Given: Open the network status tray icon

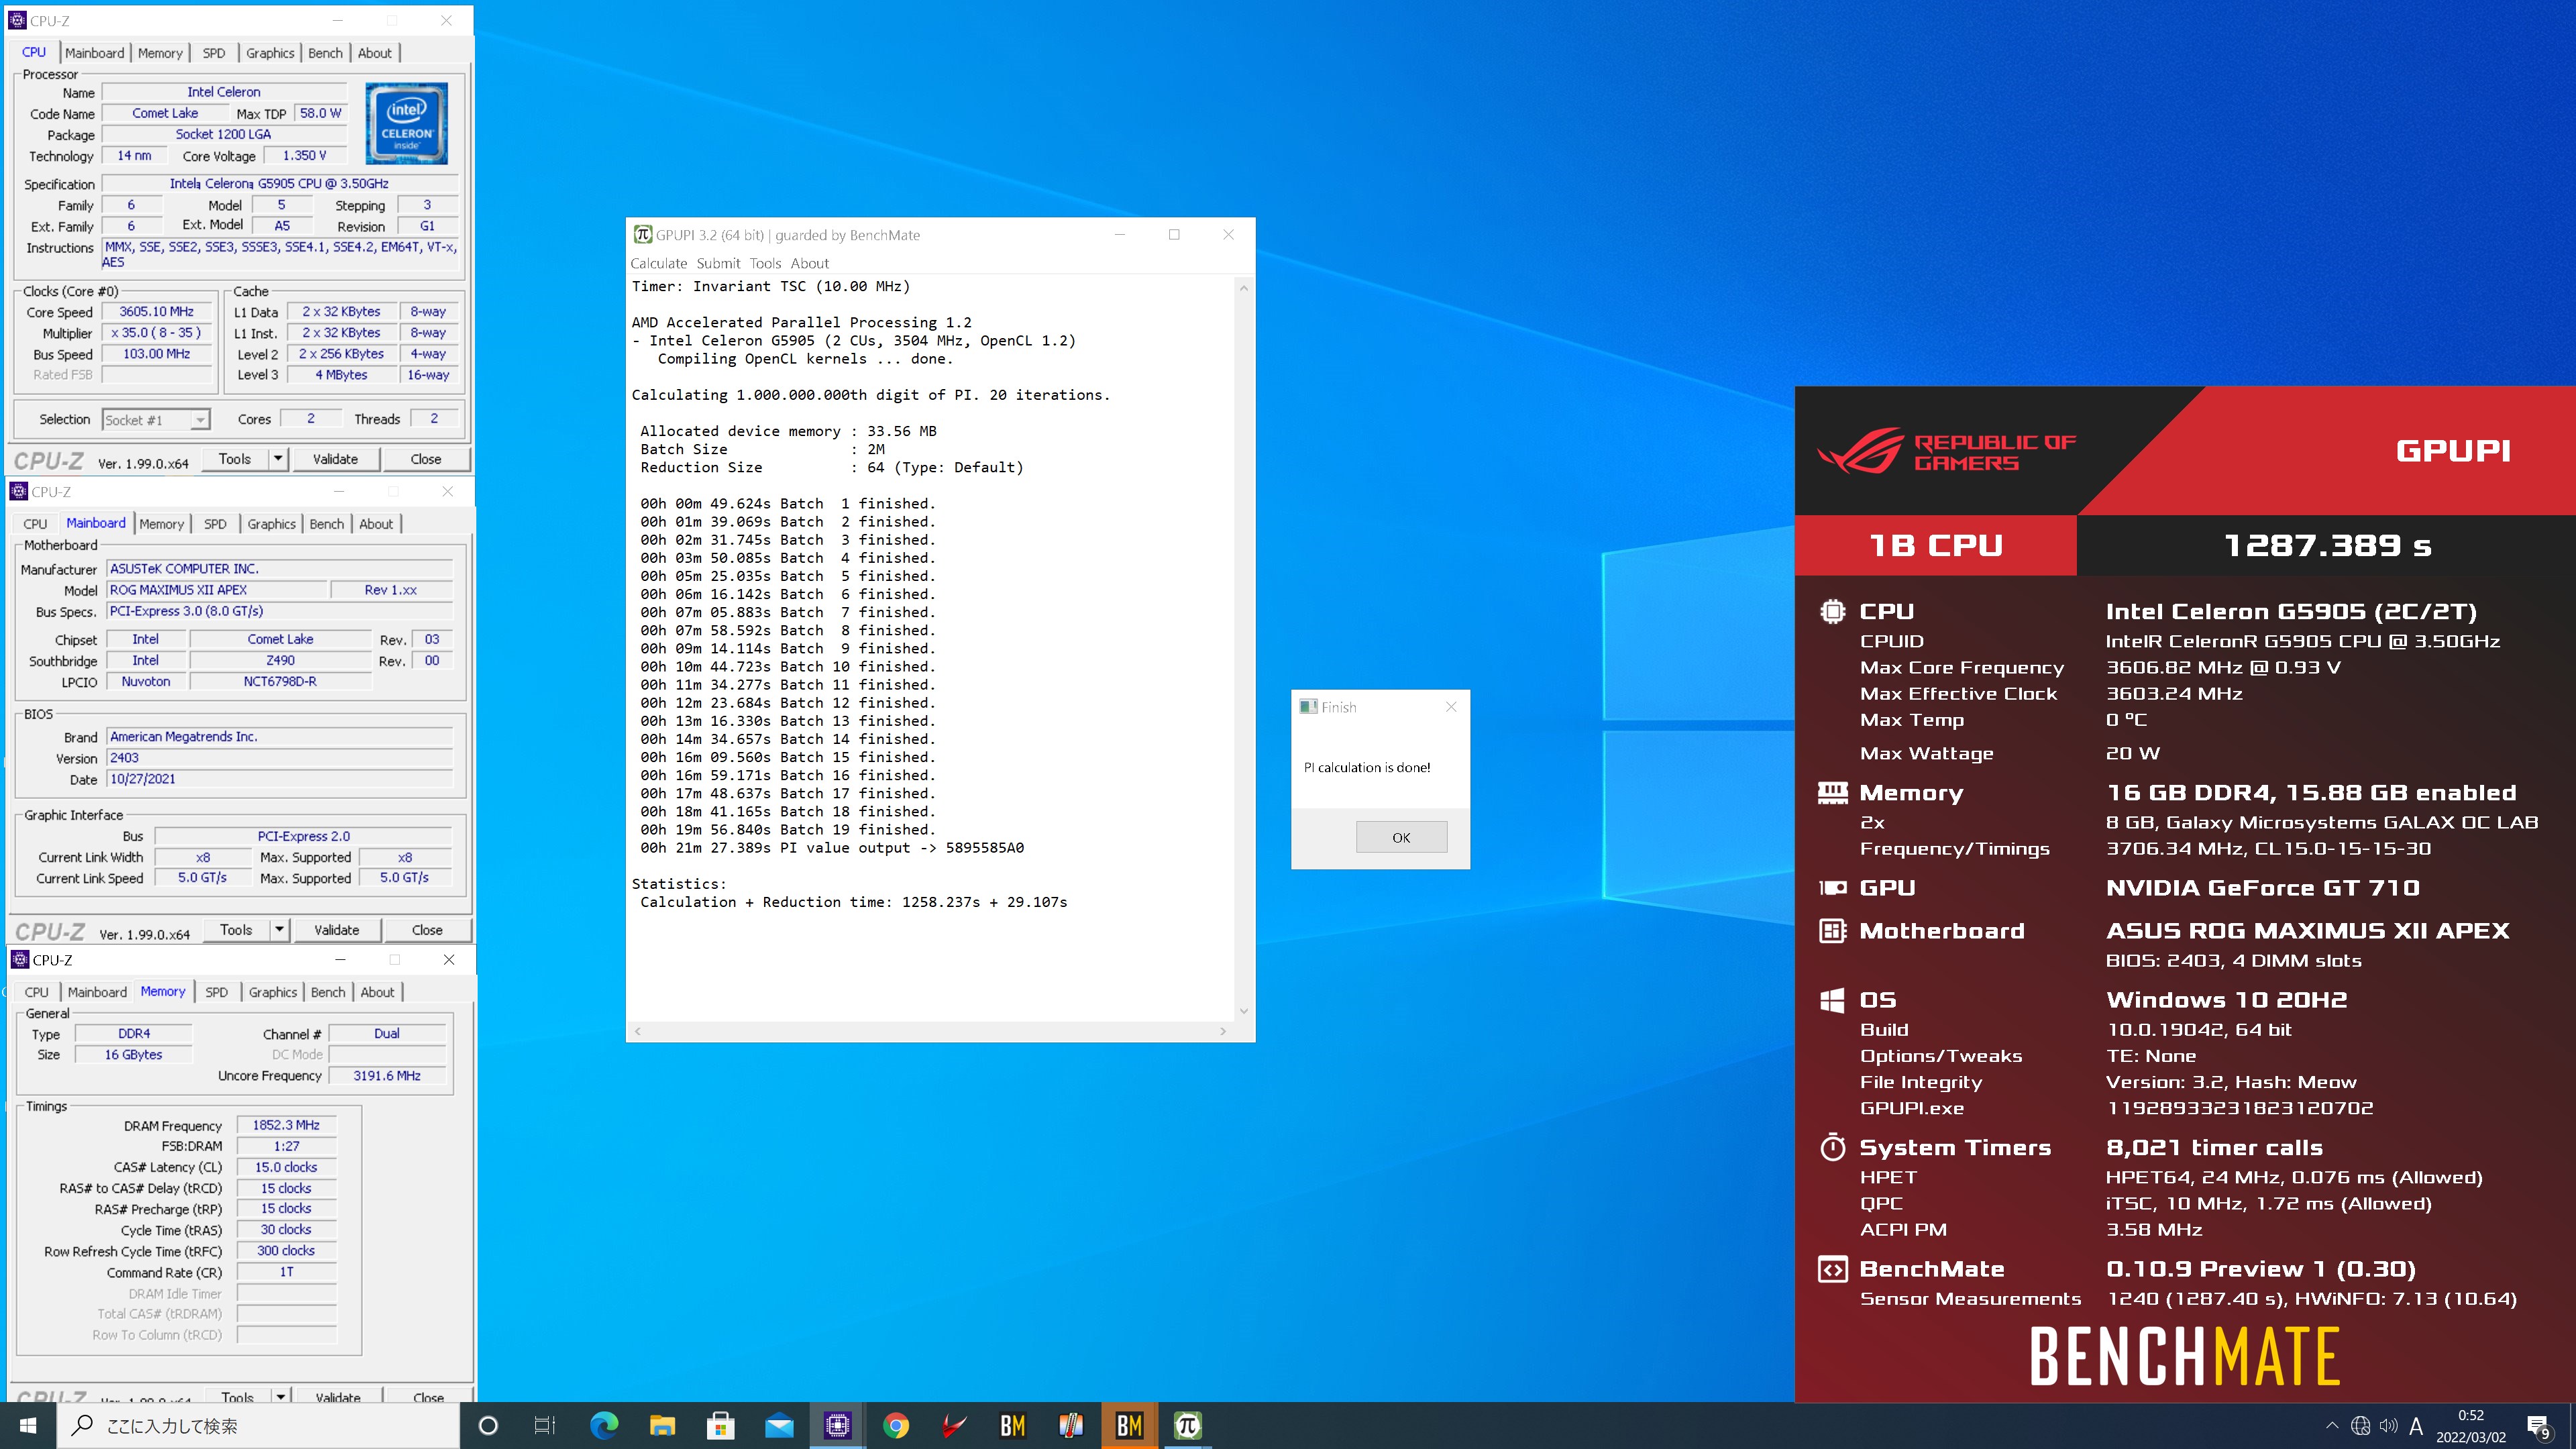Looking at the screenshot, I should click(x=2360, y=1426).
